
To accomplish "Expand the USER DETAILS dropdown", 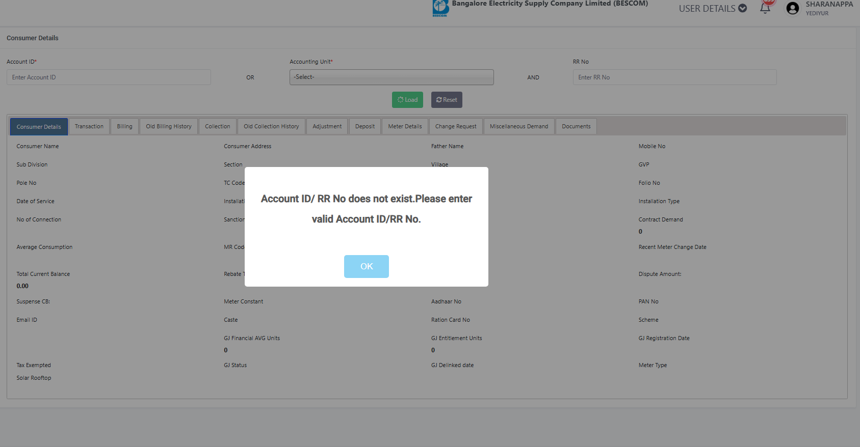I will (713, 8).
